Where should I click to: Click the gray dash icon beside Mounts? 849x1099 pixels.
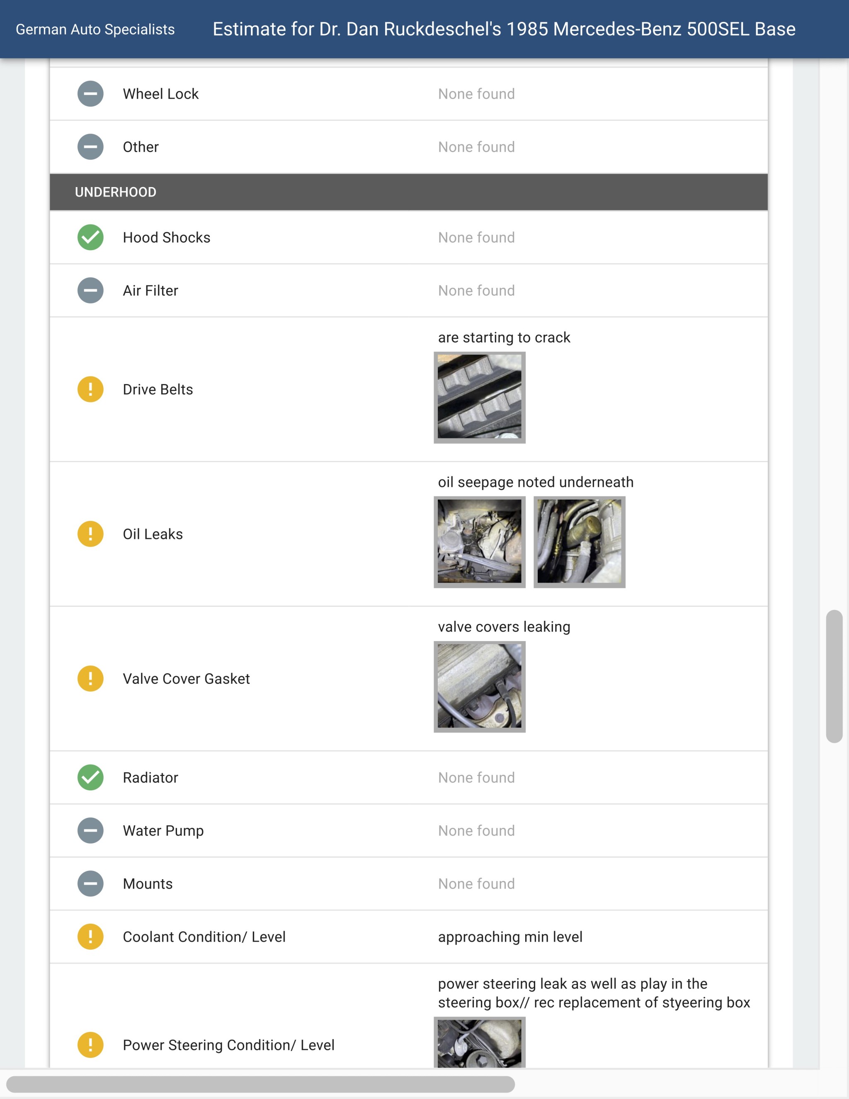coord(90,883)
